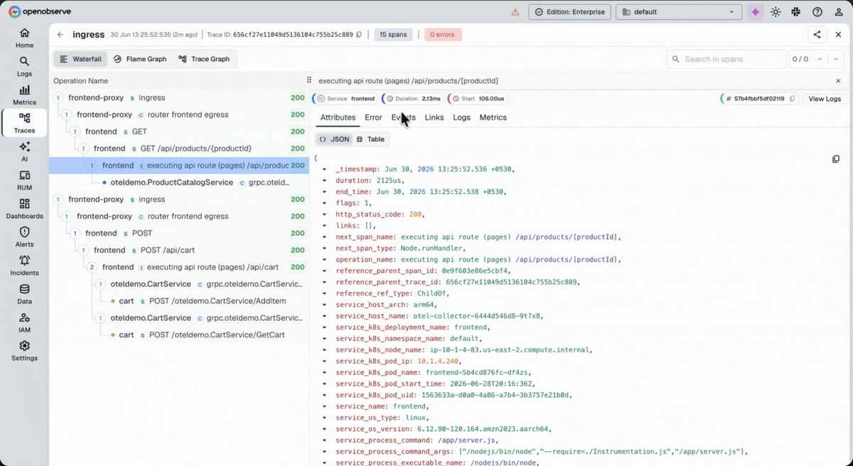Image resolution: width=853 pixels, height=466 pixels.
Task: Focus the Search in spans field
Action: point(726,59)
